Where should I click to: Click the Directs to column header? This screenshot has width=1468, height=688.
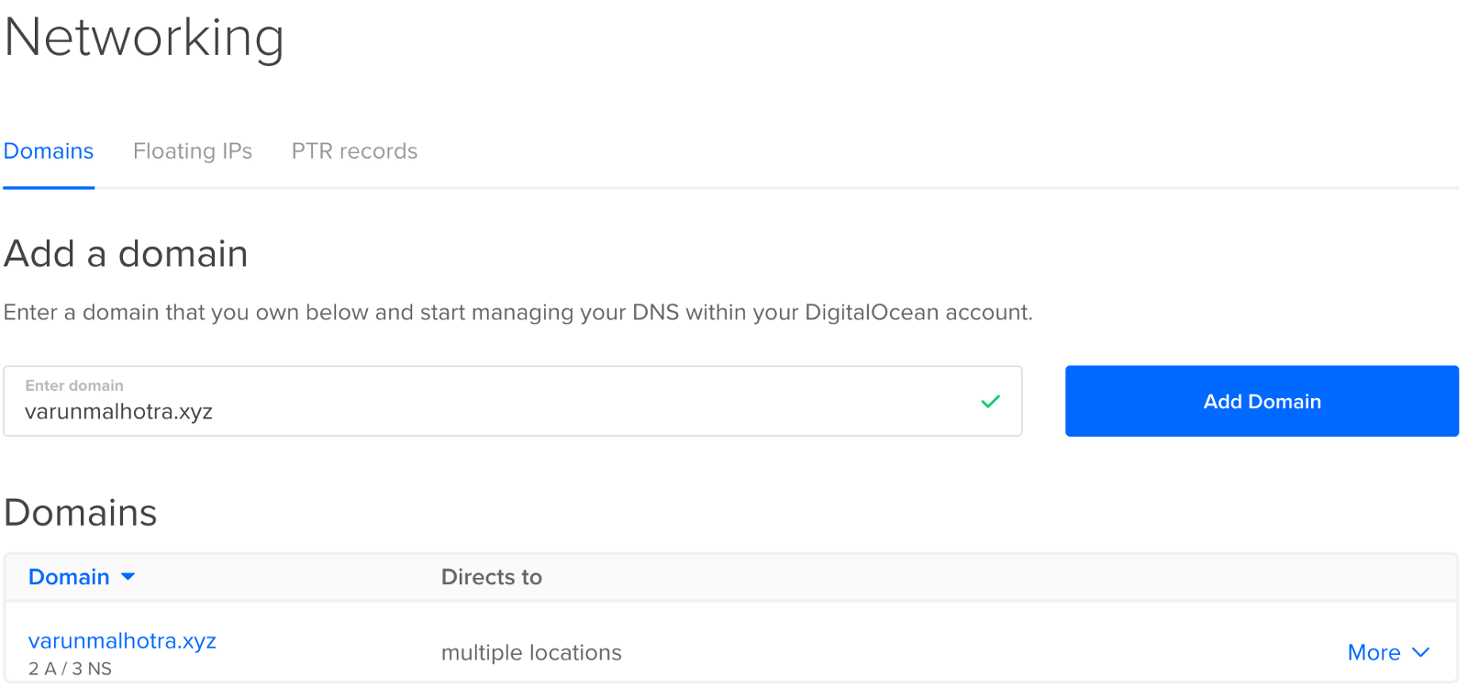click(x=492, y=577)
